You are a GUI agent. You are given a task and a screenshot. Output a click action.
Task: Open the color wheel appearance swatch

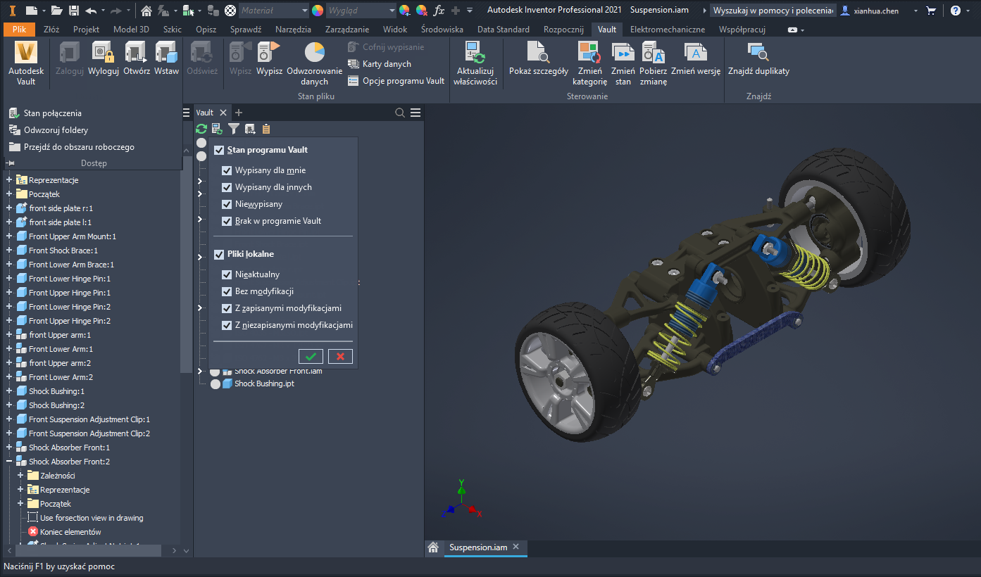coord(318,11)
